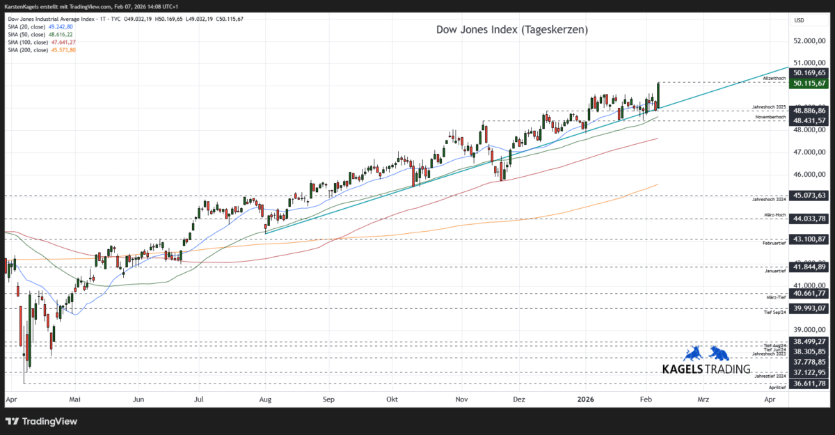Hide the SMA (50, close) moving average
The height and width of the screenshot is (435, 835).
coord(28,33)
